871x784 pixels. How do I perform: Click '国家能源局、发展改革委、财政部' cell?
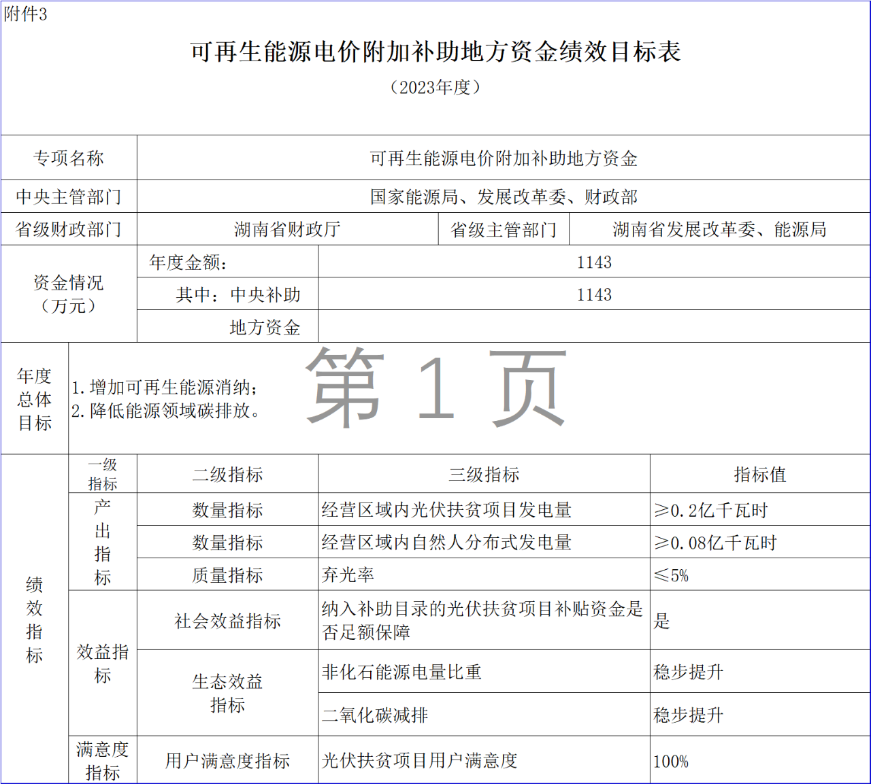click(x=504, y=197)
